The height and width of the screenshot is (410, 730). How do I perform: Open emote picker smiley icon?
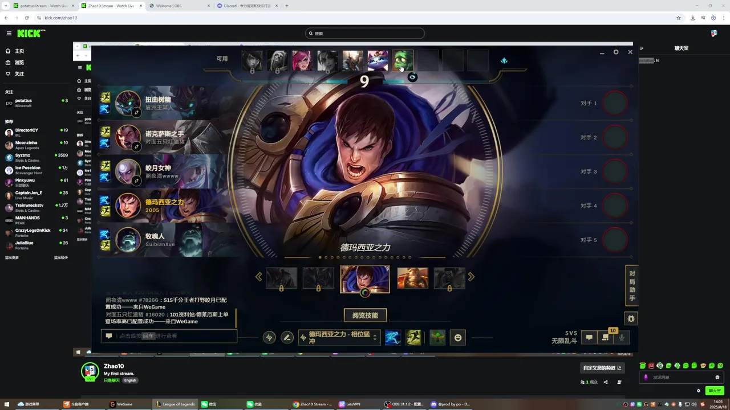pos(457,338)
